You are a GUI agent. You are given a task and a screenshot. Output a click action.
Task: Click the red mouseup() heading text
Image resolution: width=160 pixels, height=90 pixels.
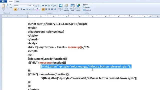coord(75,47)
